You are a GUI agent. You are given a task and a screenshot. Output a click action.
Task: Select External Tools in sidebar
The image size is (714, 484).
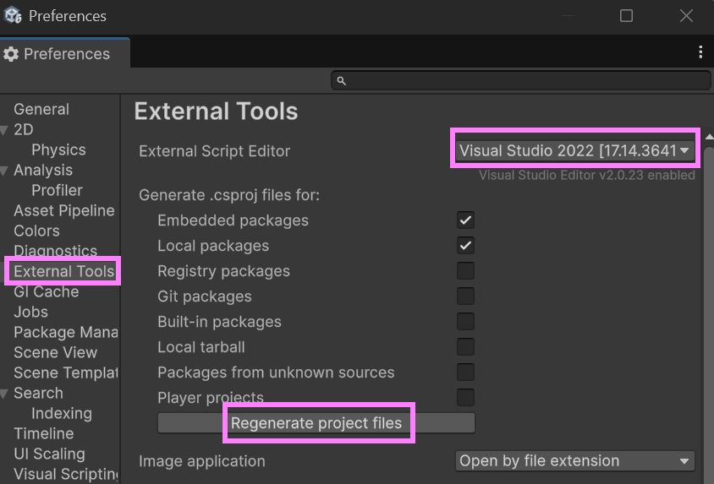[63, 271]
